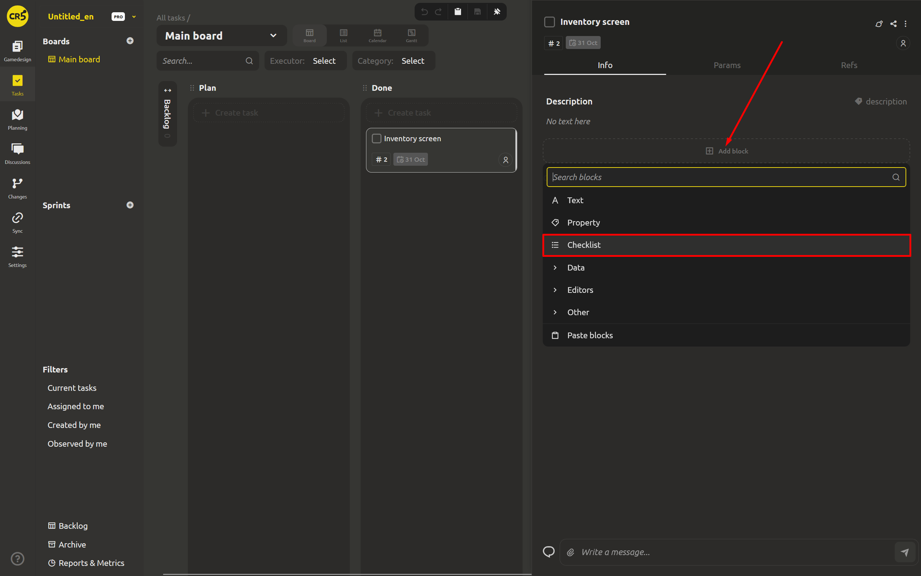Click the Search blocks input field

pyautogui.click(x=726, y=177)
